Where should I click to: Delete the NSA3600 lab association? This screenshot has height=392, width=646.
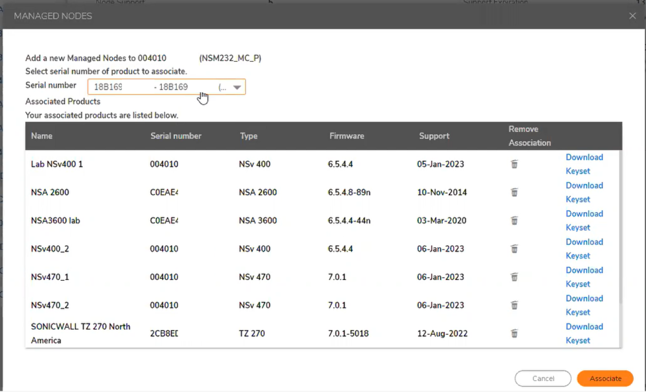(514, 221)
